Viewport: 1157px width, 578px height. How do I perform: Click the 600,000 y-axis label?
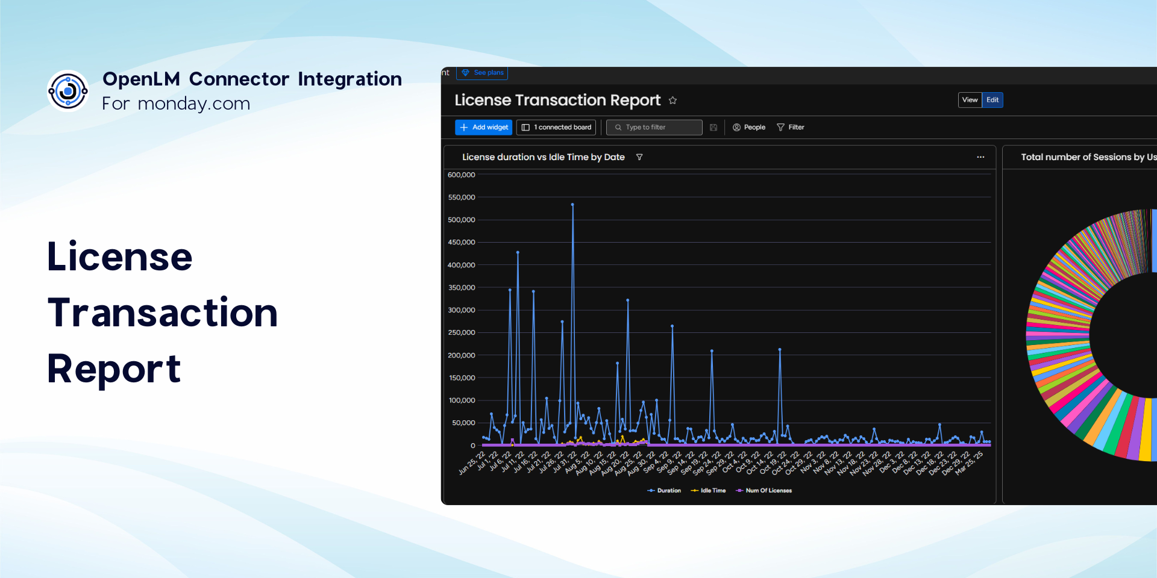[x=462, y=175]
